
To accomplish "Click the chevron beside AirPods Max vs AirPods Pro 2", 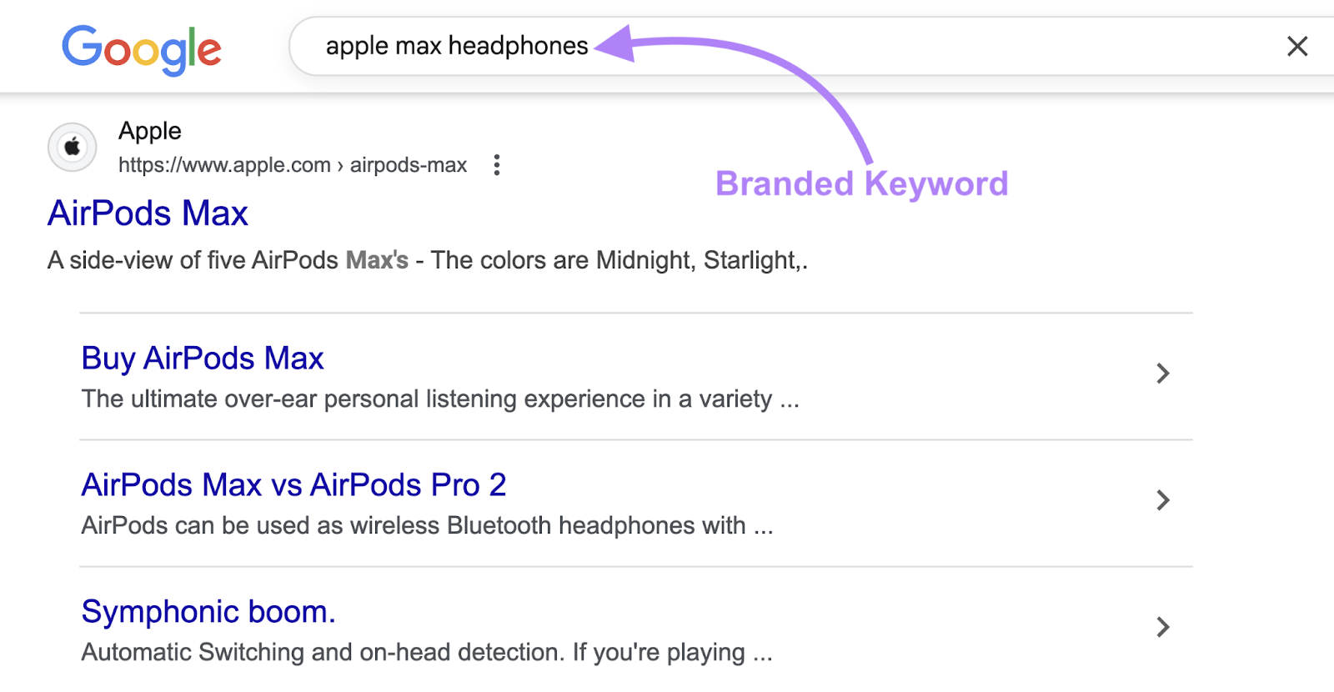I will tap(1163, 500).
